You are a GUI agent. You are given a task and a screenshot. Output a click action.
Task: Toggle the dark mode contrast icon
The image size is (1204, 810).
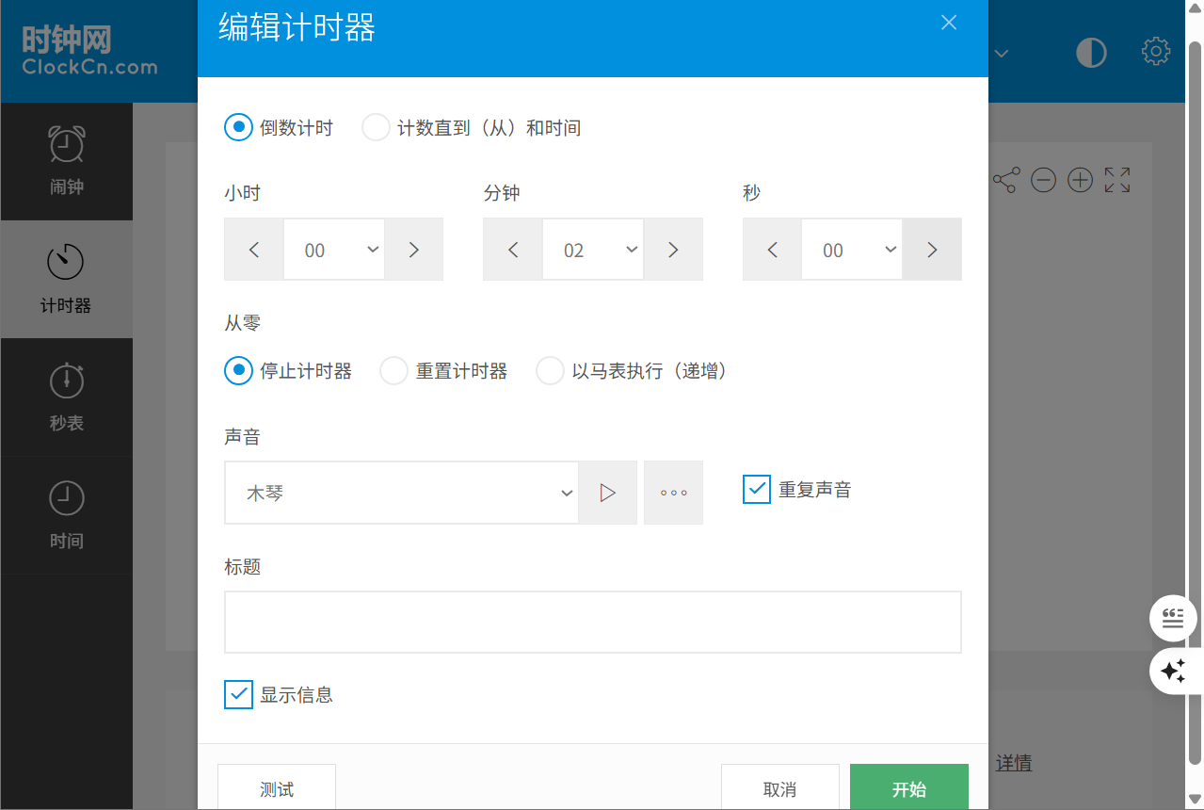coord(1091,53)
